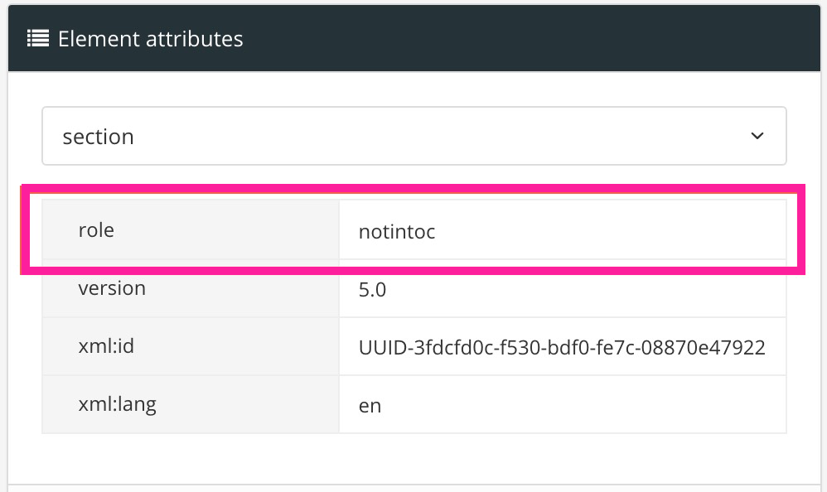827x492 pixels.
Task: Click the Element attributes panel title
Action: tap(149, 38)
